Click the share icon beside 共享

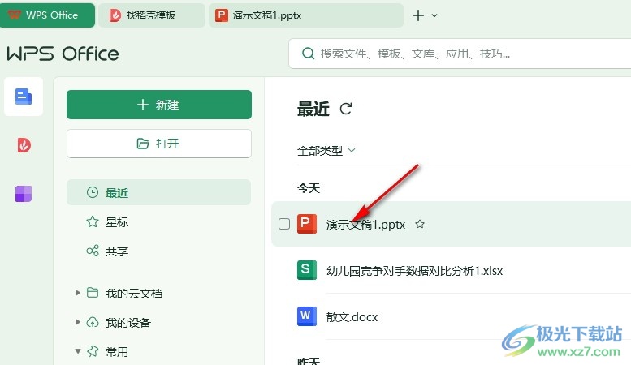[93, 251]
